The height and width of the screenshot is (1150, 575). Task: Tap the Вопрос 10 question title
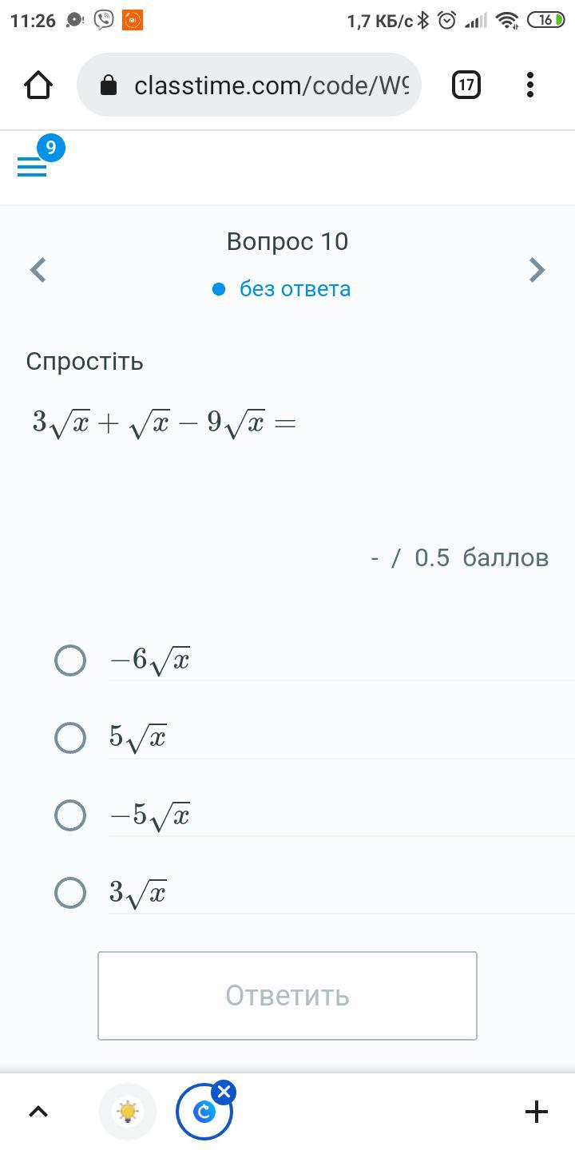(x=287, y=241)
